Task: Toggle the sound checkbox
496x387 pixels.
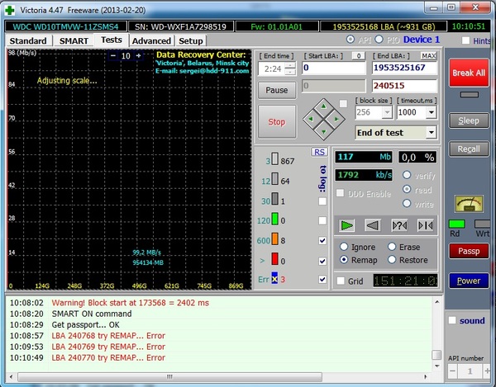Action: point(451,320)
